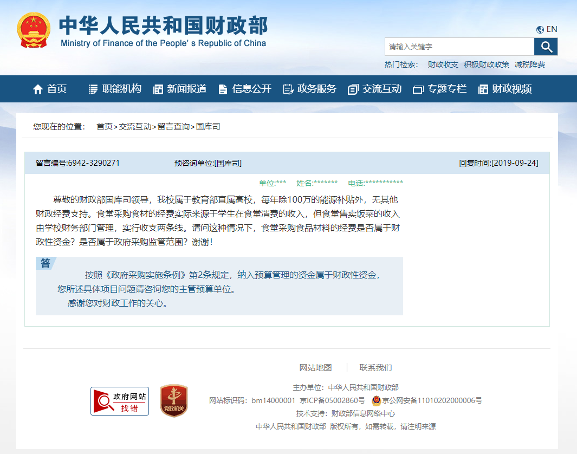Open the 信息公开 menu item
Image resolution: width=577 pixels, height=454 pixels.
tap(252, 89)
